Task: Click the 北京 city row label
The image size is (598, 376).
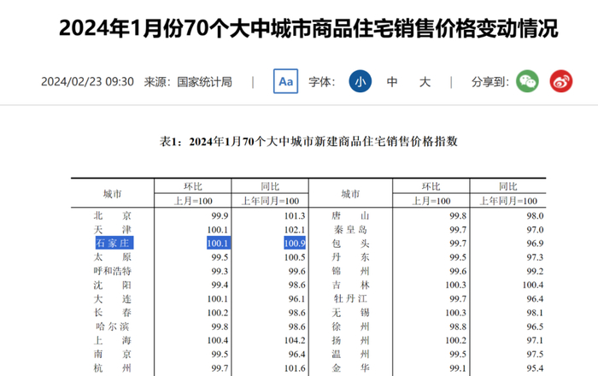Action: pyautogui.click(x=113, y=216)
